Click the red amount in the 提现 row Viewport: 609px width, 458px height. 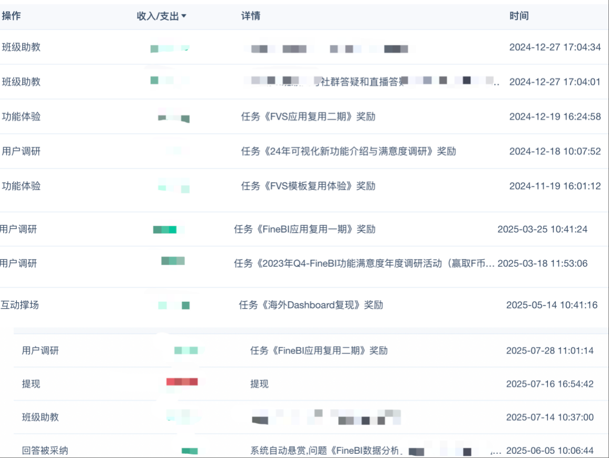pyautogui.click(x=182, y=382)
